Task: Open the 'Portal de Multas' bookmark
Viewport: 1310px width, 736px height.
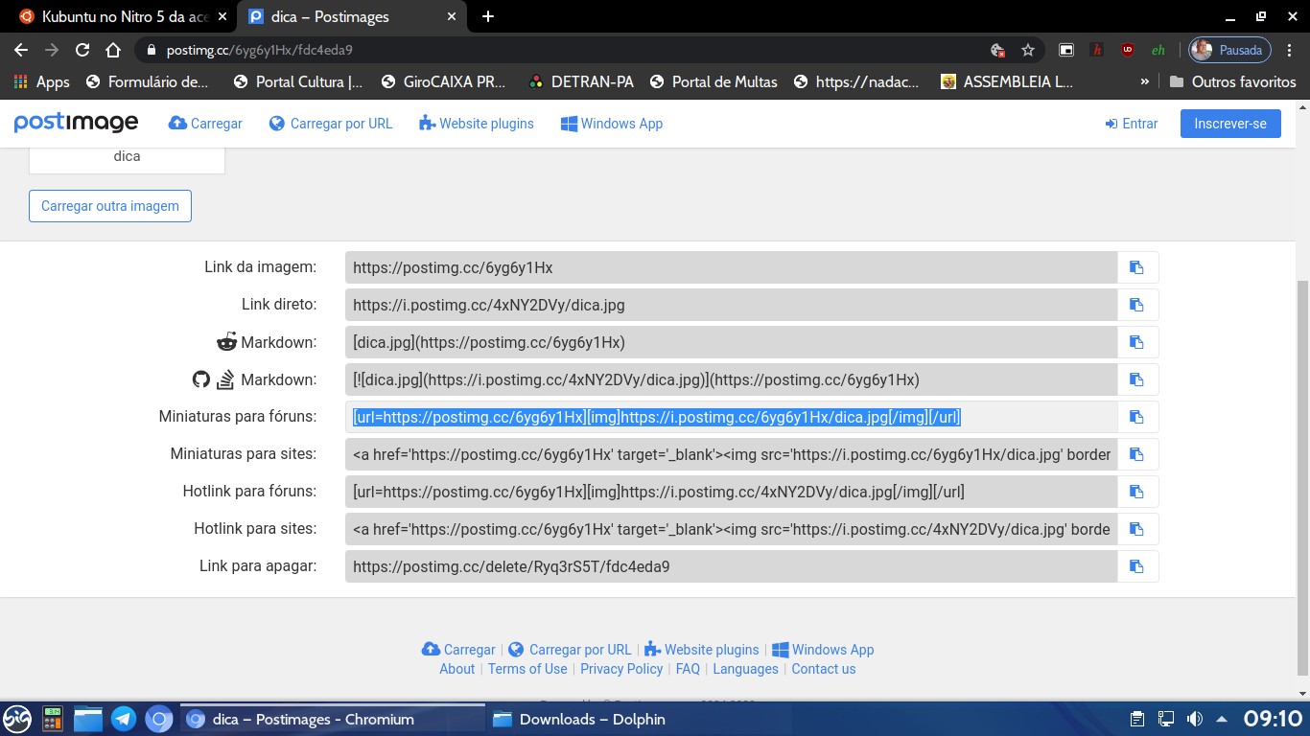Action: pos(713,81)
